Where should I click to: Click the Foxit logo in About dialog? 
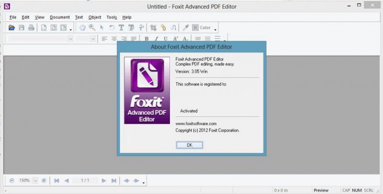[147, 90]
